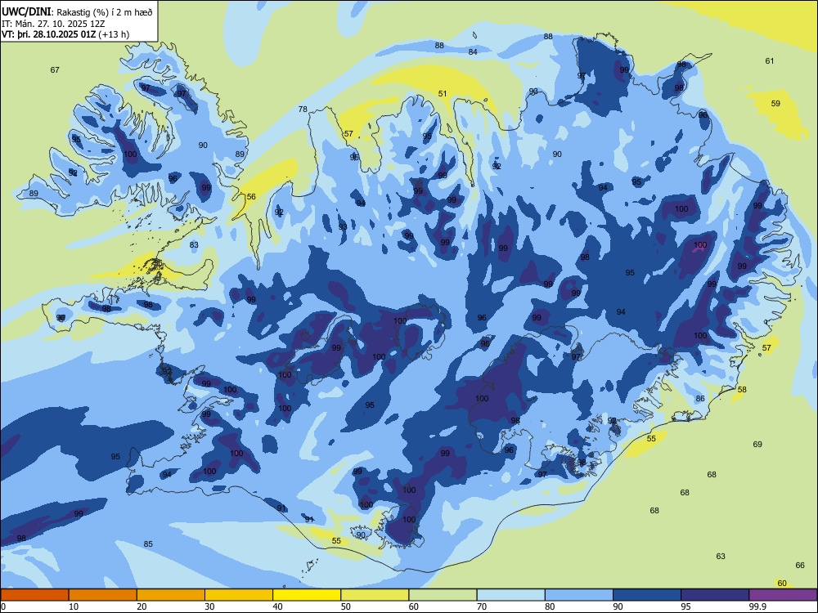Click the map value '67' over the ocean
Image resolution: width=818 pixels, height=613 pixels.
[x=55, y=69]
